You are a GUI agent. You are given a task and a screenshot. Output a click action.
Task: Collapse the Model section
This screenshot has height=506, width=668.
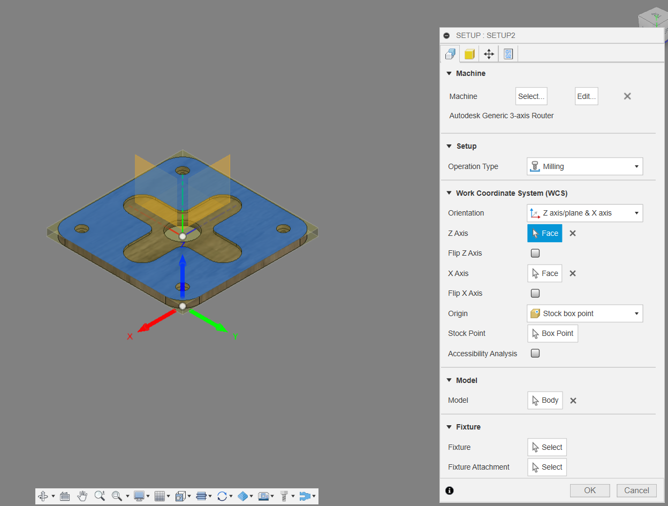click(449, 380)
